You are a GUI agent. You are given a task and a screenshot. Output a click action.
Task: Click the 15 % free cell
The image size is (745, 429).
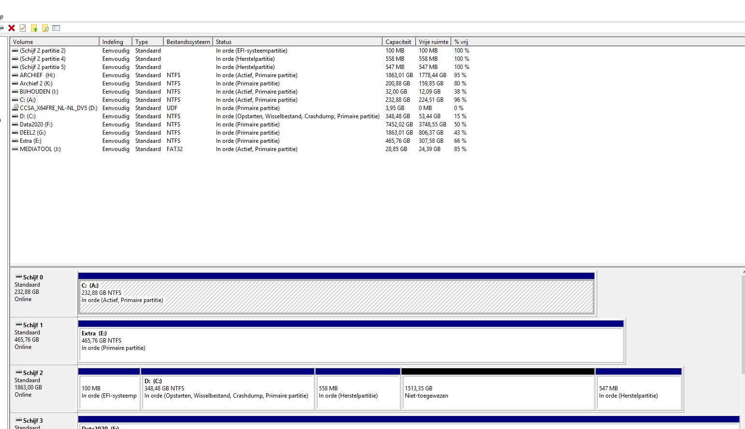460,116
